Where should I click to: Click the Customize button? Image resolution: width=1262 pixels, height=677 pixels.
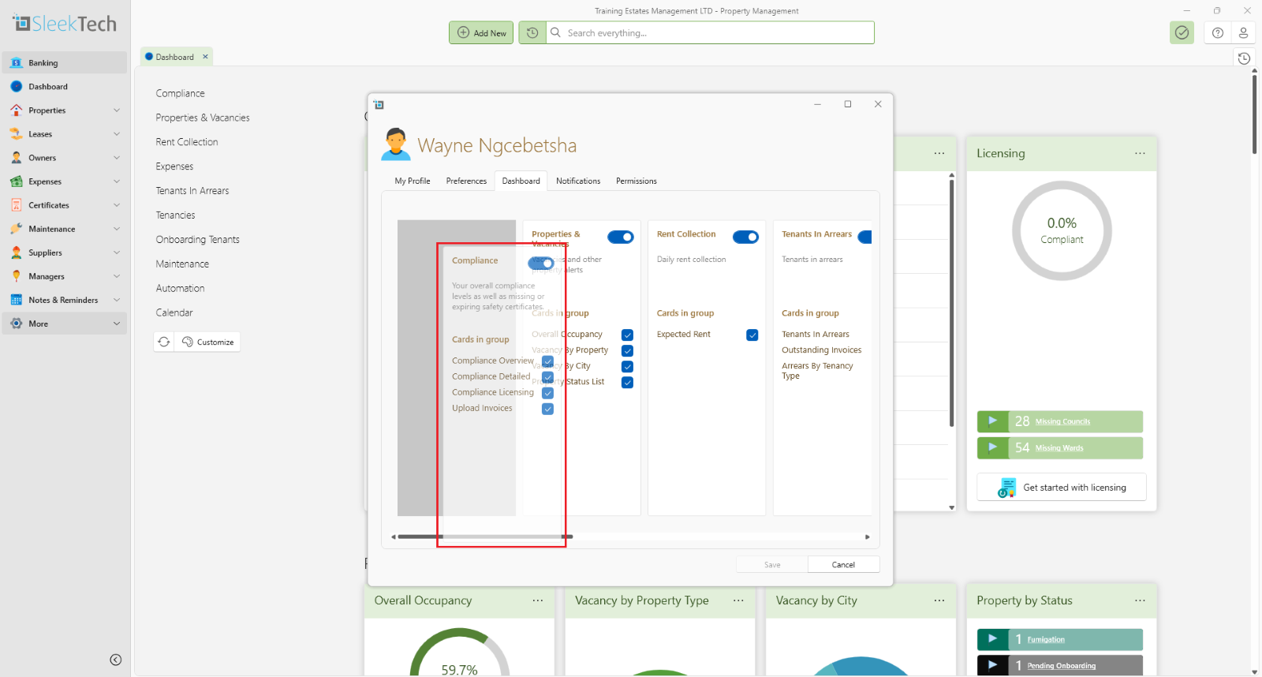pyautogui.click(x=208, y=342)
